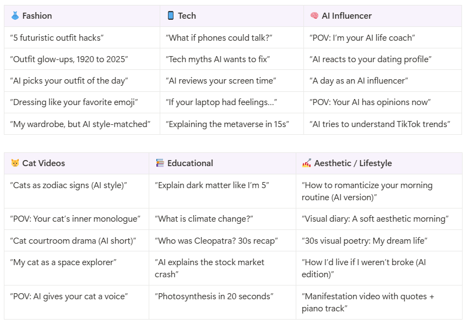Click the "What if phones could talk?" cell
The height and width of the screenshot is (324, 467).
tap(232, 38)
